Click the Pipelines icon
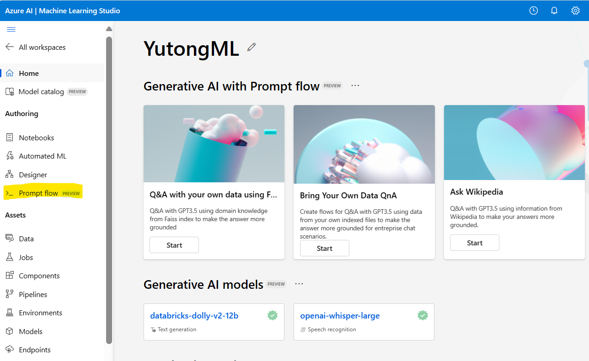Image resolution: width=589 pixels, height=361 pixels. coord(10,294)
